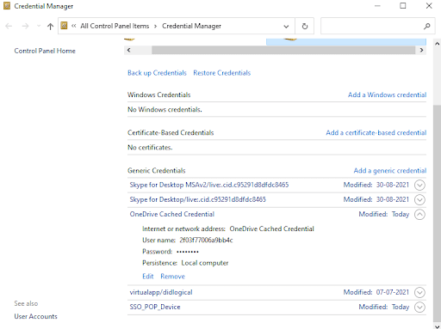The height and width of the screenshot is (329, 441).
Task: Expand the Skype for Desktop MSAv2 credential chevron
Action: tap(419, 186)
